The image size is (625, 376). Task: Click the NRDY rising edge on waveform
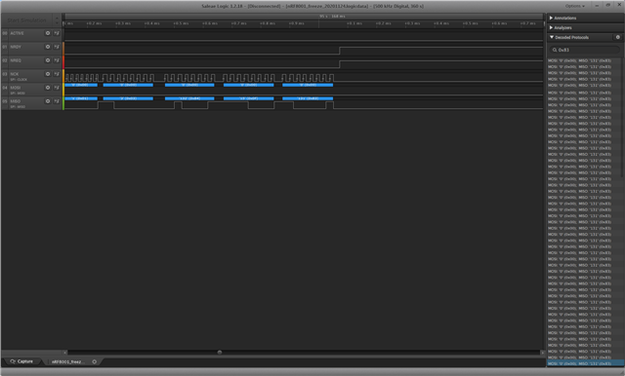coord(340,51)
